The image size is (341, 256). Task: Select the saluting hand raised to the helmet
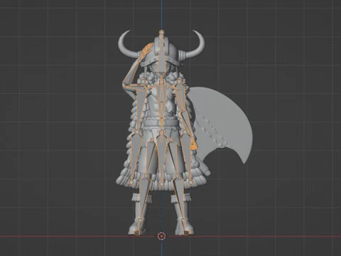click(x=146, y=51)
